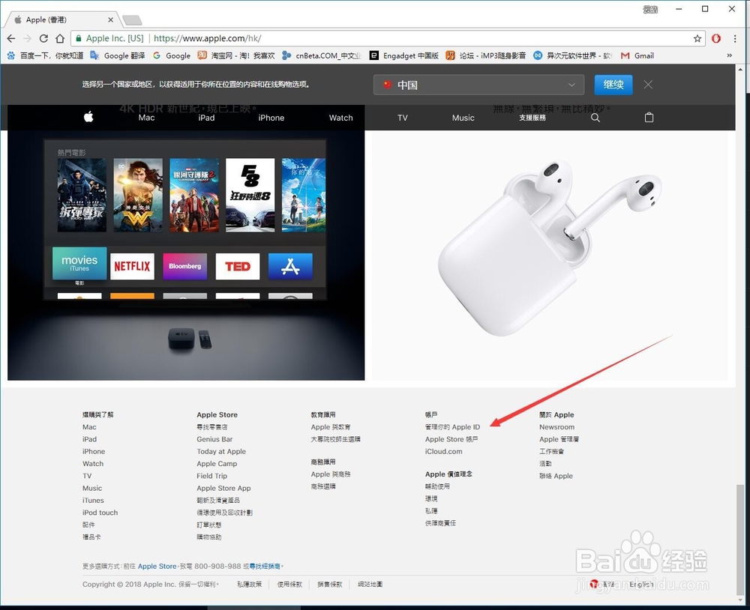Open the 百度一下 bookmark

(x=46, y=55)
